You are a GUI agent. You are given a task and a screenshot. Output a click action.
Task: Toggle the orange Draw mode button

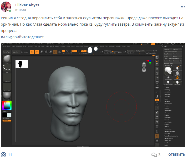click(x=37, y=52)
